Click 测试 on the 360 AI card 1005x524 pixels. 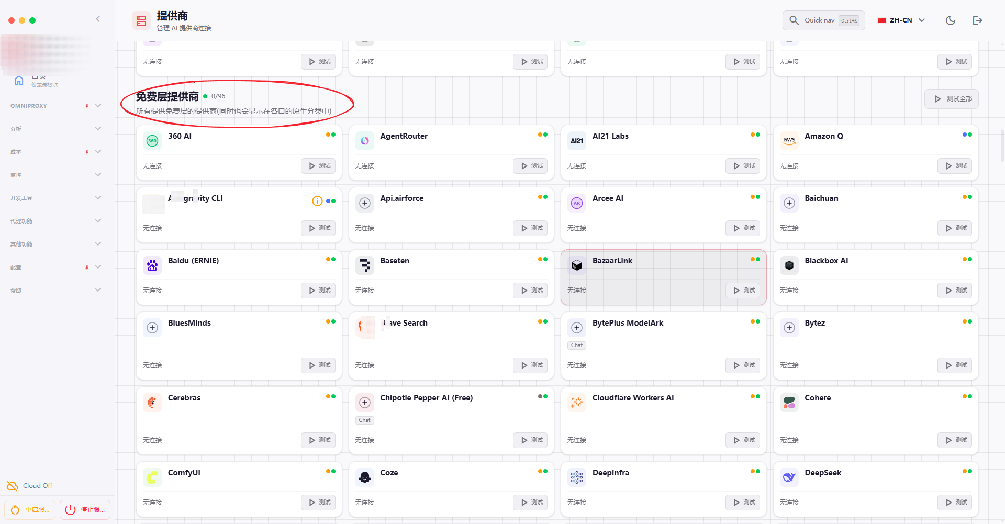point(319,166)
